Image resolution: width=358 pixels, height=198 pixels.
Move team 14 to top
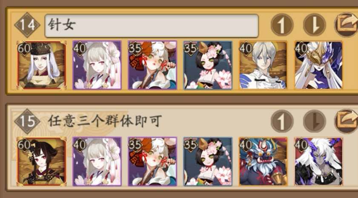point(282,25)
